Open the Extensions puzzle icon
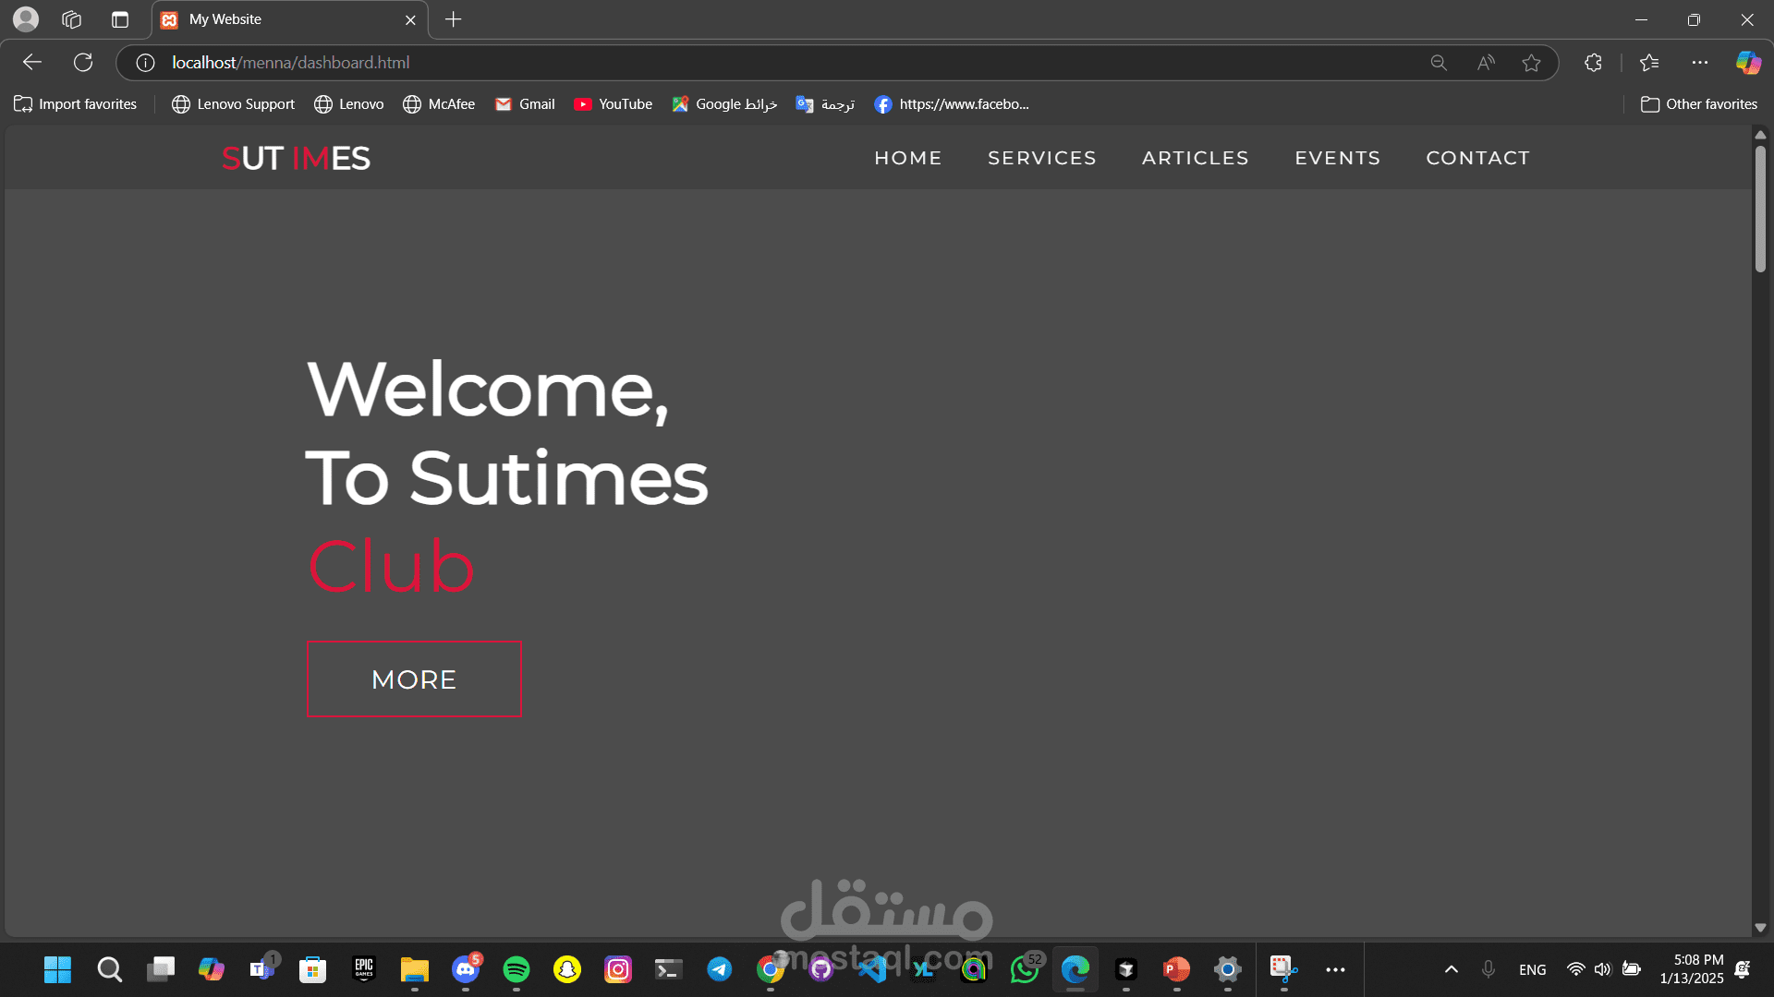Viewport: 1774px width, 997px height. click(x=1593, y=63)
